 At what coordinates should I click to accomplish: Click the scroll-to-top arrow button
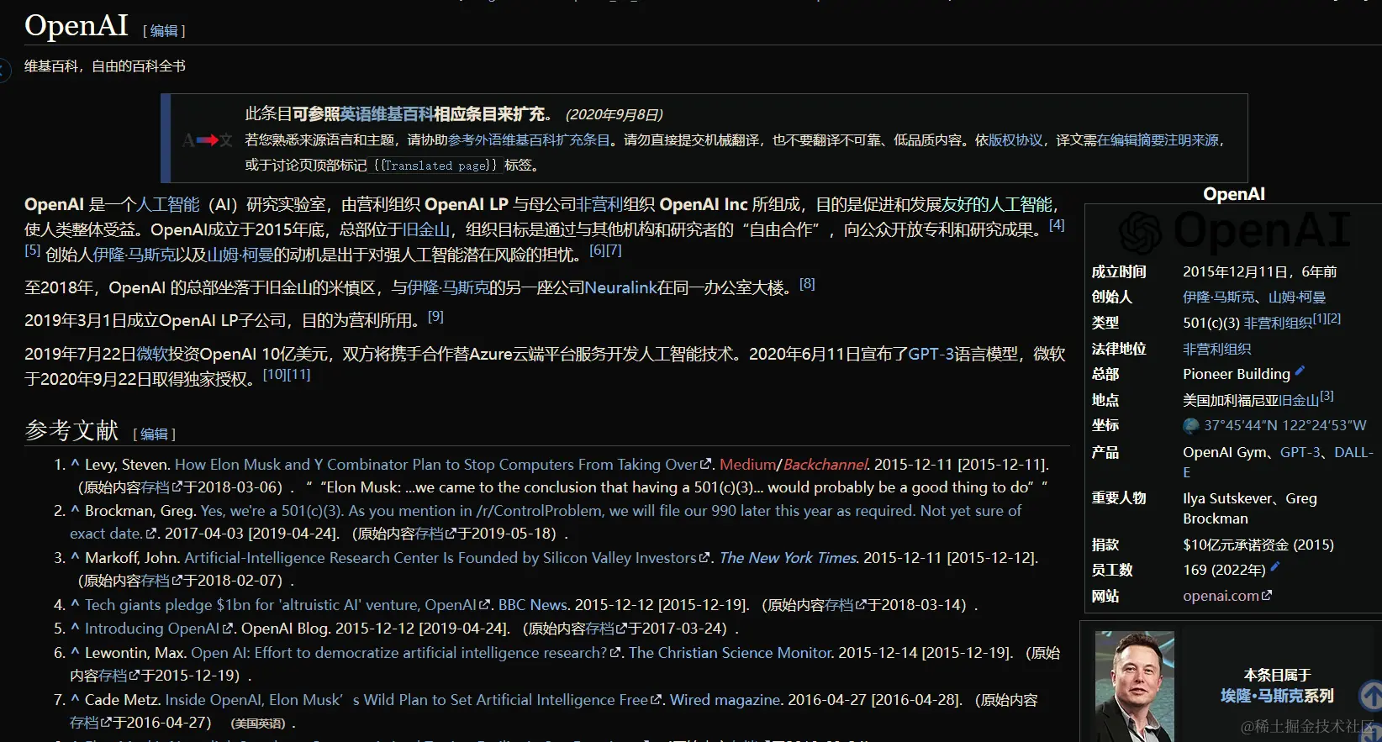[x=1372, y=696]
